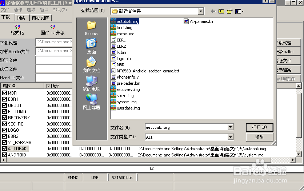
Task: Open the View menu dropdown in dialog
Action: [239, 11]
